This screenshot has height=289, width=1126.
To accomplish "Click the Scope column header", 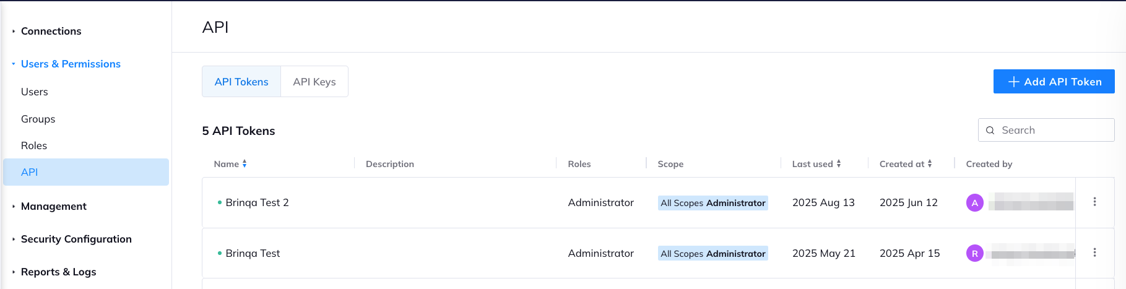I will tap(670, 164).
